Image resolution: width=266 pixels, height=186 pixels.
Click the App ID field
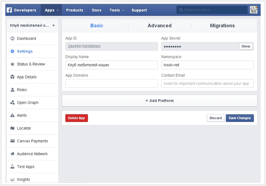(x=112, y=46)
